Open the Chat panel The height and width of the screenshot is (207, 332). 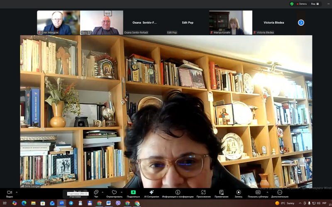(x=96, y=193)
